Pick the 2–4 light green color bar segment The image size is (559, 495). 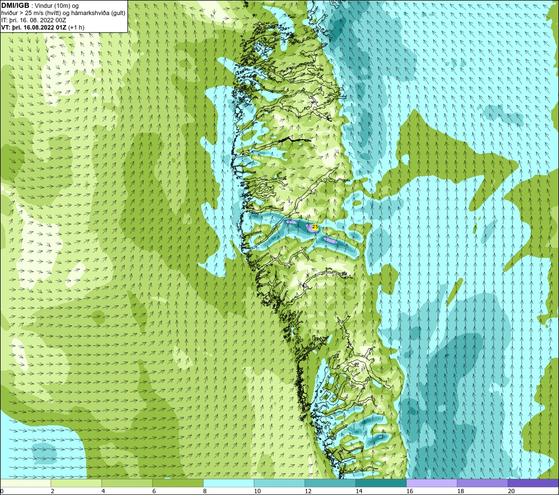pos(76,483)
